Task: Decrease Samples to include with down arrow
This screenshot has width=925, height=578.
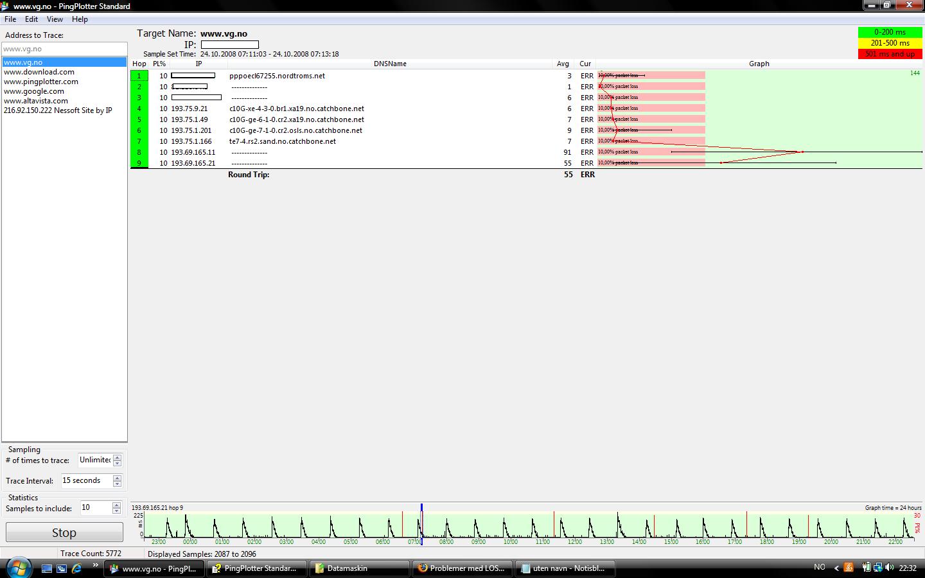Action: click(117, 511)
